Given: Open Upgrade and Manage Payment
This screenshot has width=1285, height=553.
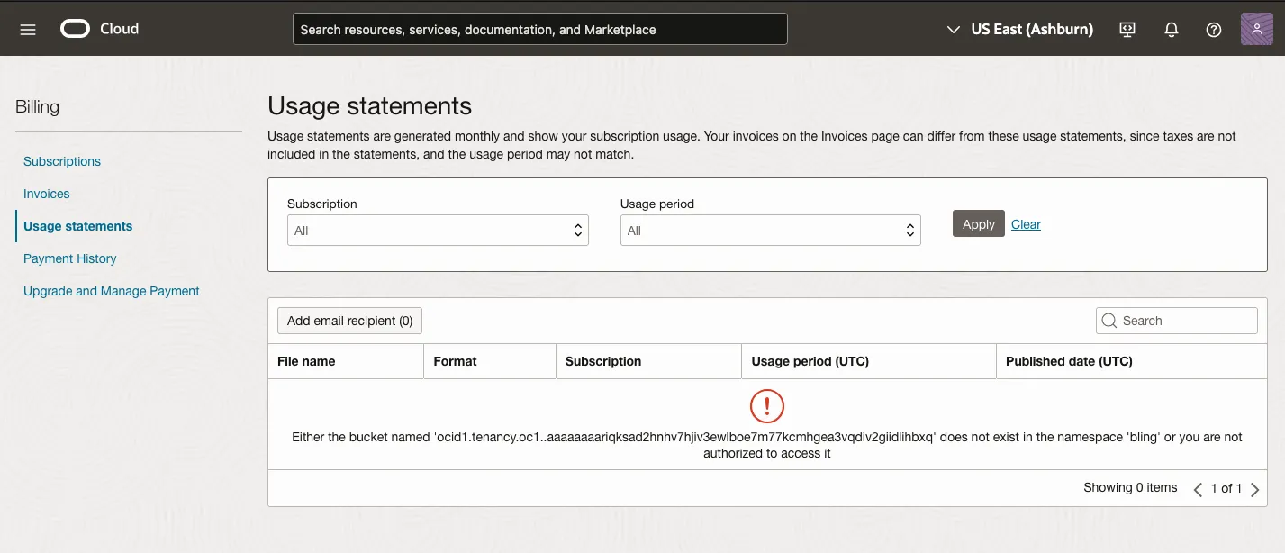Looking at the screenshot, I should [111, 290].
